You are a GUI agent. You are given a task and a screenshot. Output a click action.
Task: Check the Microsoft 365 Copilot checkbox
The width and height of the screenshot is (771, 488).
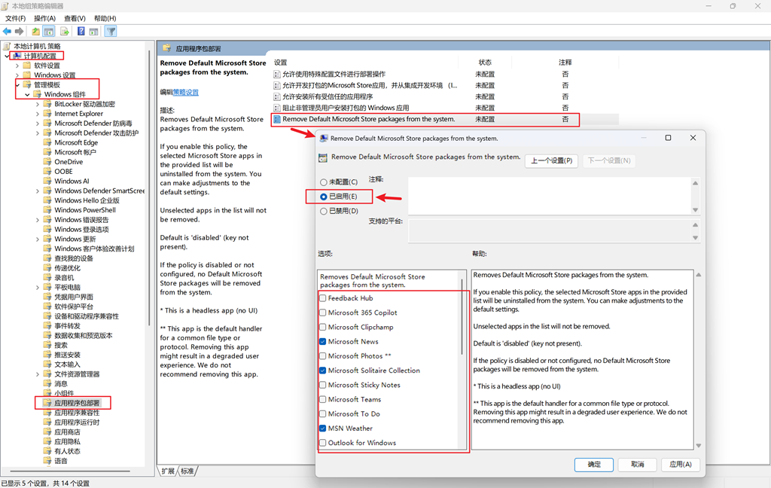coord(322,313)
